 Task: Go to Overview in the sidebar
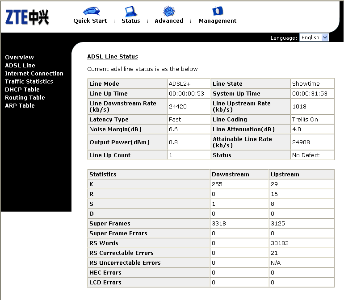tap(20, 58)
